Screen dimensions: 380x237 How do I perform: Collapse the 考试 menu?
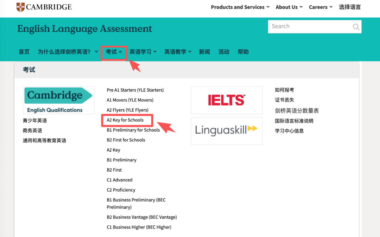point(114,52)
